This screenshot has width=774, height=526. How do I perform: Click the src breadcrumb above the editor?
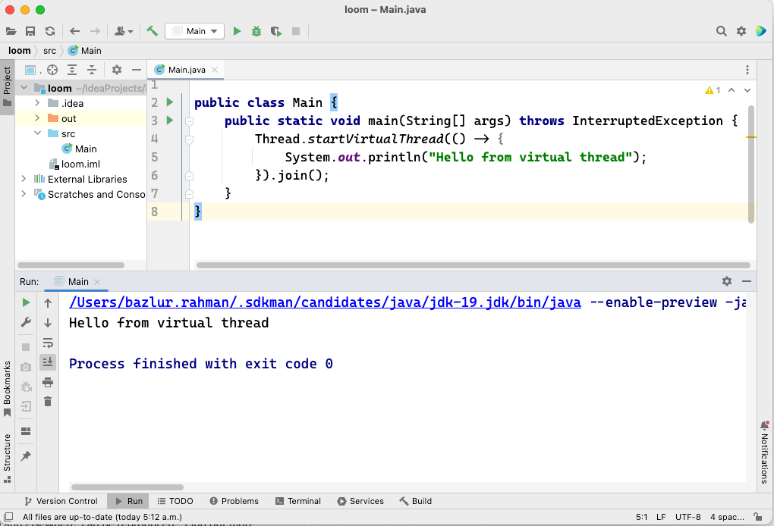click(49, 50)
